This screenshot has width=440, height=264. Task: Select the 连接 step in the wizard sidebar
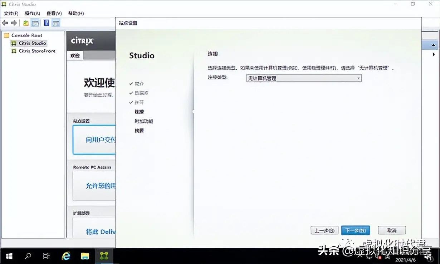pyautogui.click(x=139, y=111)
